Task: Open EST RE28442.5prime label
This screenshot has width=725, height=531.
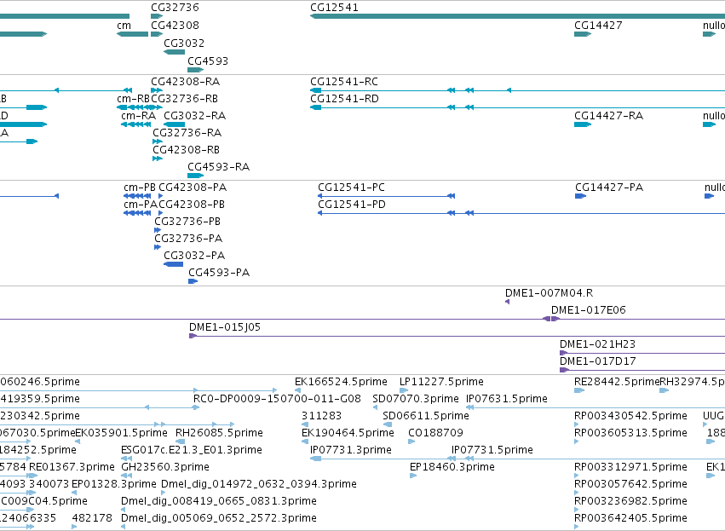Action: tap(616, 382)
